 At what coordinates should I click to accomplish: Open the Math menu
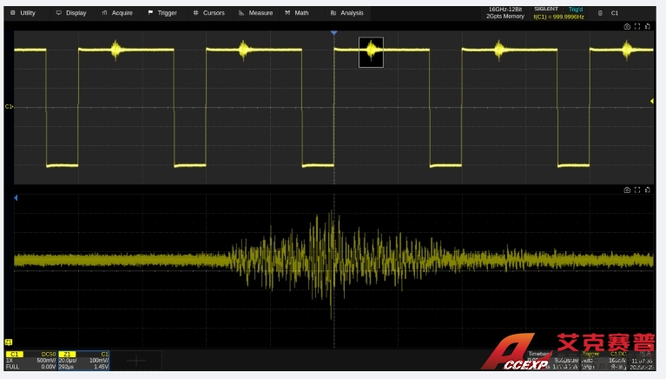(x=297, y=13)
